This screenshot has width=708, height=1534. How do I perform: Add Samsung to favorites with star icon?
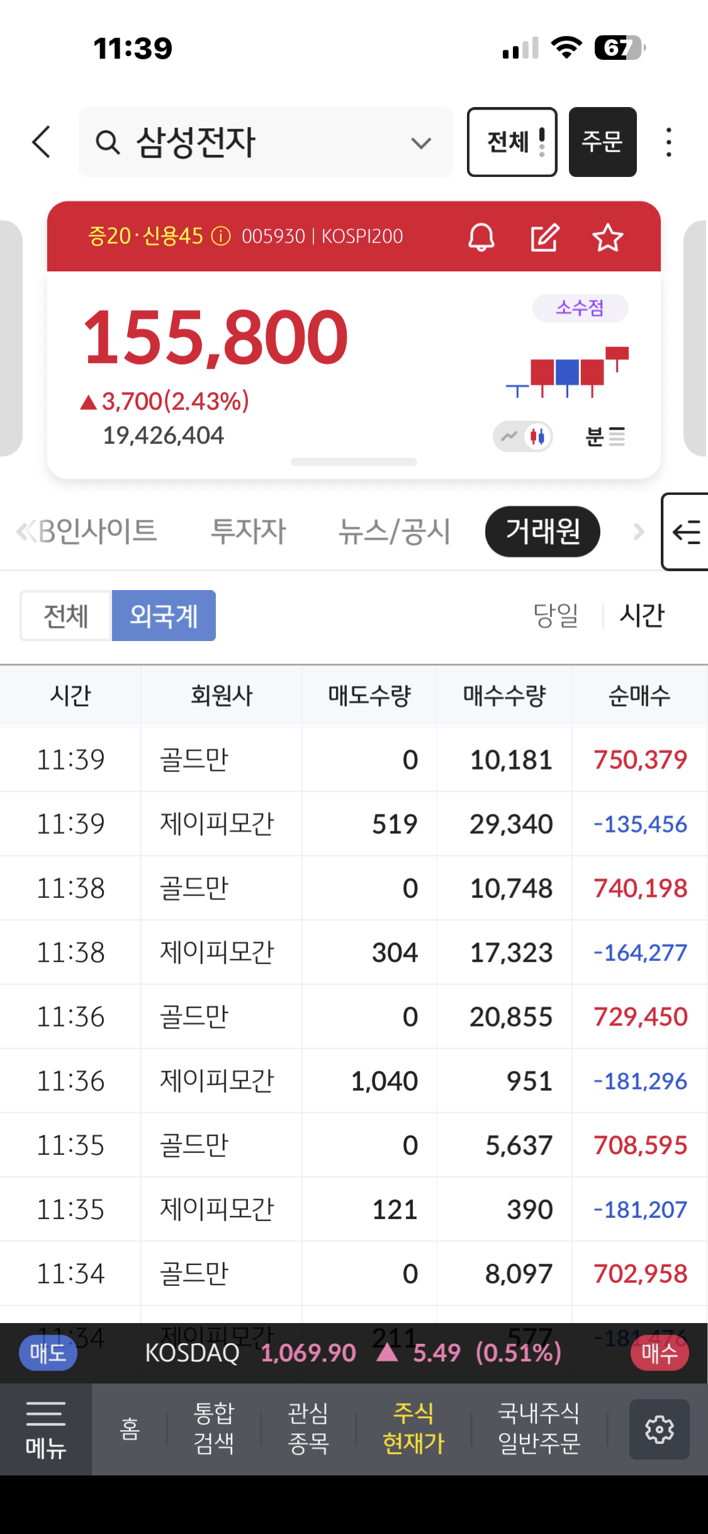pyautogui.click(x=607, y=237)
